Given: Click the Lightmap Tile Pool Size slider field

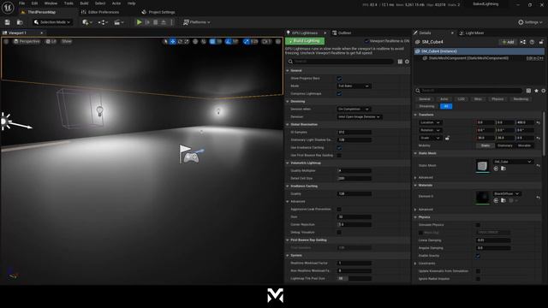Looking at the screenshot, I should point(354,279).
